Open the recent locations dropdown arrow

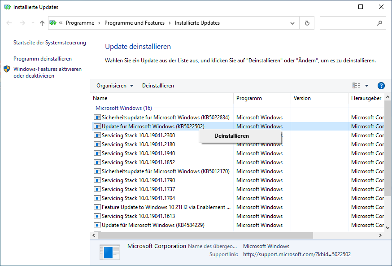click(x=33, y=23)
